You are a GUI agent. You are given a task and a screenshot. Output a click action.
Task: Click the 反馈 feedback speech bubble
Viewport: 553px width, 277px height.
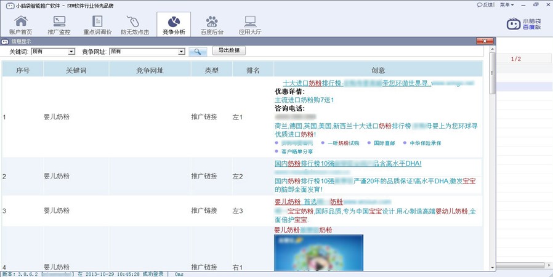coord(485,4)
